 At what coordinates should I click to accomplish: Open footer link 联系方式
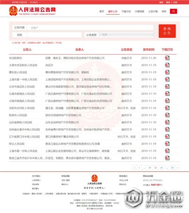(123, 185)
